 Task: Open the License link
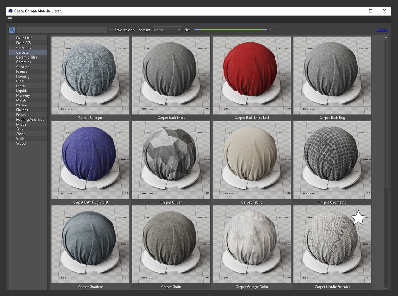pos(382,30)
